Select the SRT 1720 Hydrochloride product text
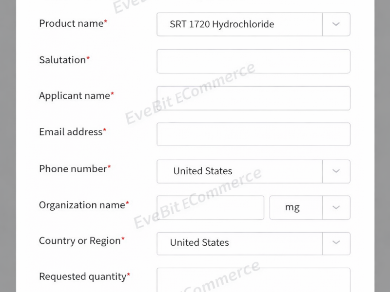 (222, 24)
